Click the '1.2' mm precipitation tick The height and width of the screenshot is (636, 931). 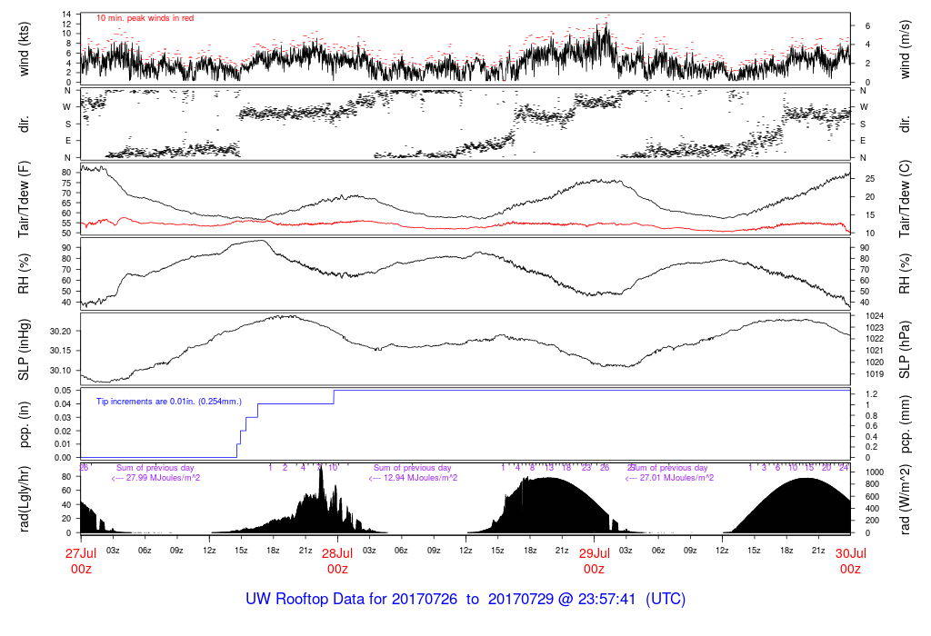coord(872,394)
